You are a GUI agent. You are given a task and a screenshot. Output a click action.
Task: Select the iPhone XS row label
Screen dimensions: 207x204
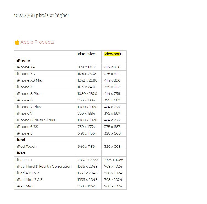click(26, 74)
